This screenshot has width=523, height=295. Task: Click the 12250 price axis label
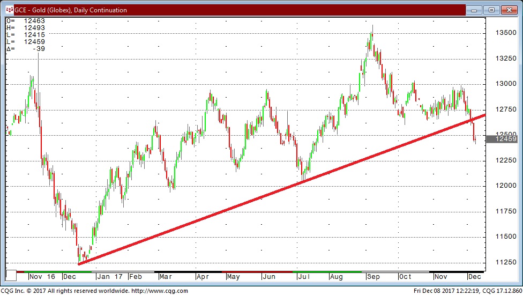tap(506, 160)
